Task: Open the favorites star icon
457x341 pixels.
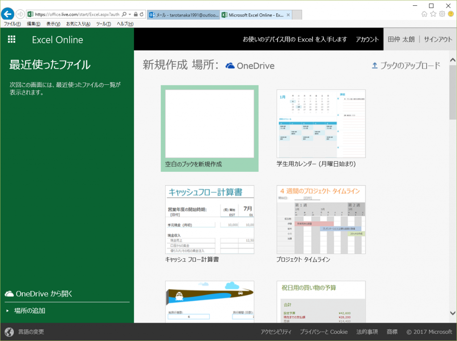Action: [x=433, y=14]
